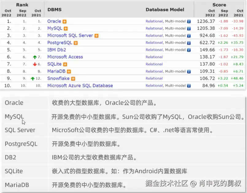Click the info icon in the MariaDB row
Screen dimensions: 247x193
coord(189,71)
